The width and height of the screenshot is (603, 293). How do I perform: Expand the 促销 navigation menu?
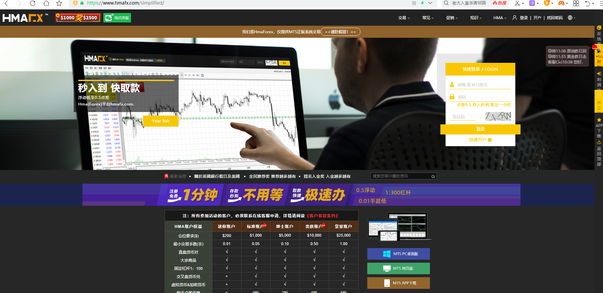point(452,18)
